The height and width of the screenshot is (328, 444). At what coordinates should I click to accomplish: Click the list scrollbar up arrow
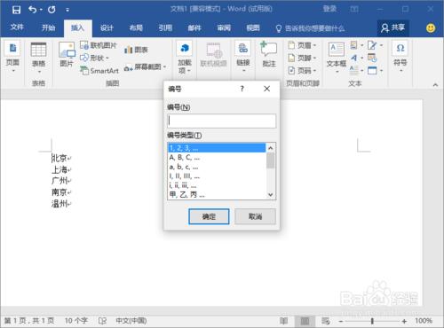click(271, 148)
